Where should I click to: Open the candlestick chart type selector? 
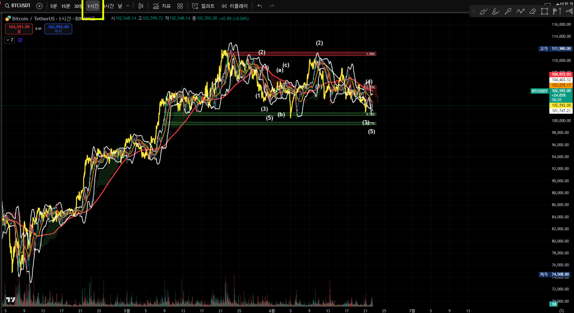tap(141, 6)
